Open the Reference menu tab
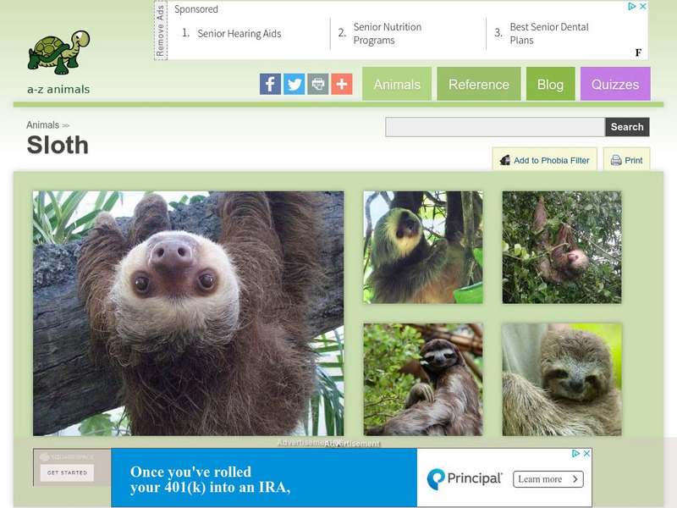Image resolution: width=677 pixels, height=508 pixels. [479, 84]
